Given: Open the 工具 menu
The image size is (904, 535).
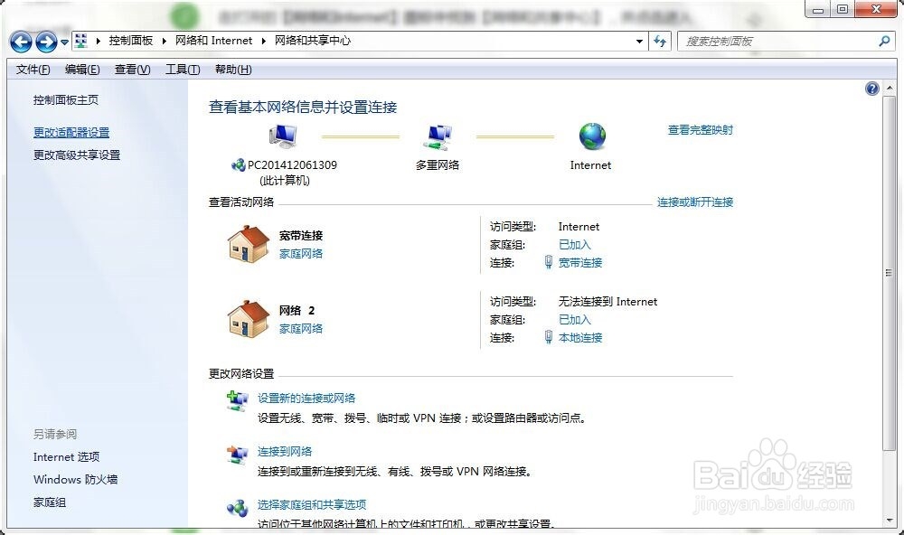Looking at the screenshot, I should point(182,69).
